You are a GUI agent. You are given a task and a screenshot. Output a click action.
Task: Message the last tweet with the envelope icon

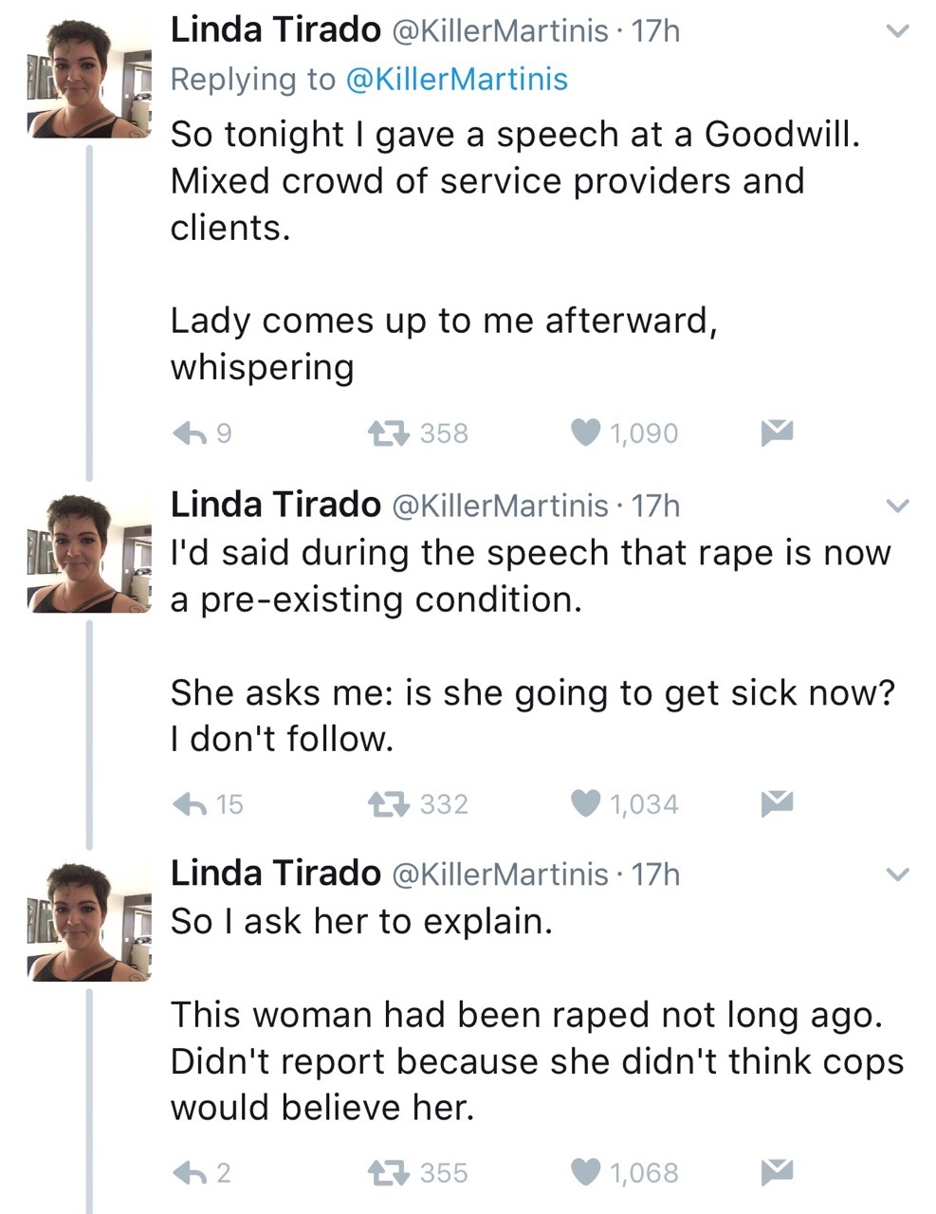tap(777, 1172)
